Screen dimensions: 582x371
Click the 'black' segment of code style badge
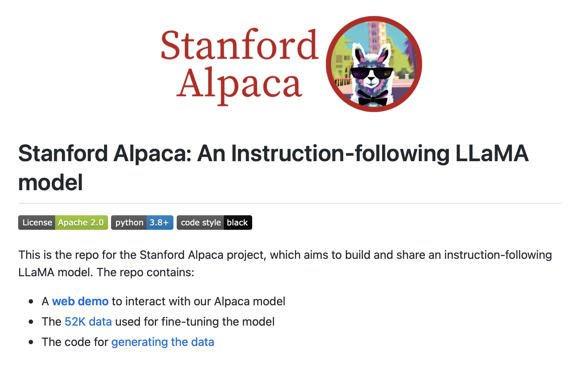click(237, 223)
